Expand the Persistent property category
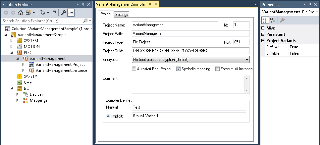The height and width of the screenshot is (145, 320). point(263,34)
